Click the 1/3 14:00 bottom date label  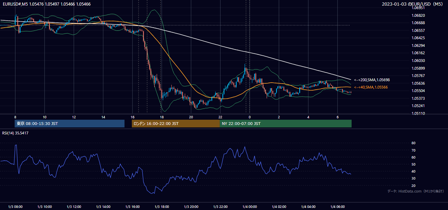coord(103,207)
